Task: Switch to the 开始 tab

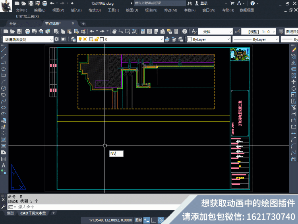Action: coord(13,23)
